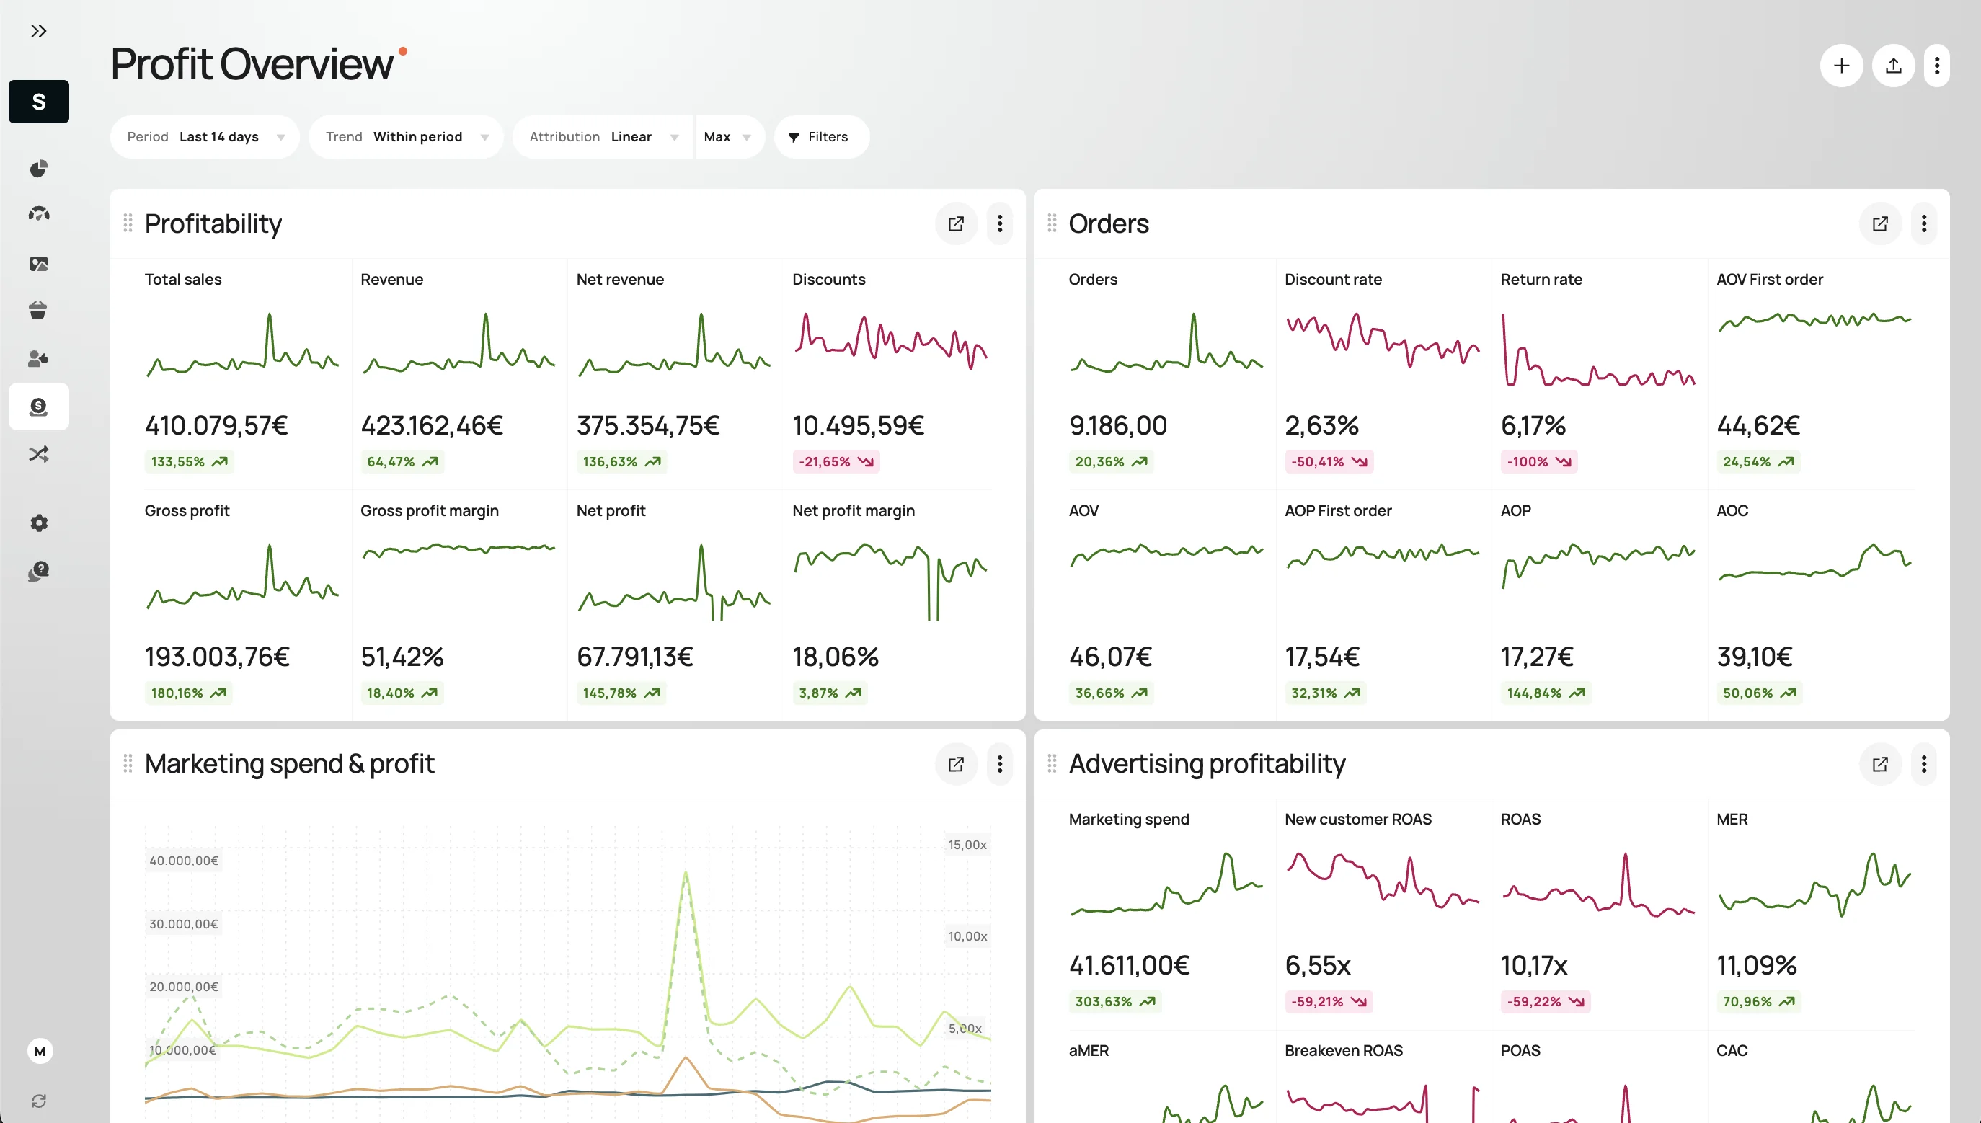The image size is (1981, 1123).
Task: Click the refresh sync icon
Action: [39, 1101]
